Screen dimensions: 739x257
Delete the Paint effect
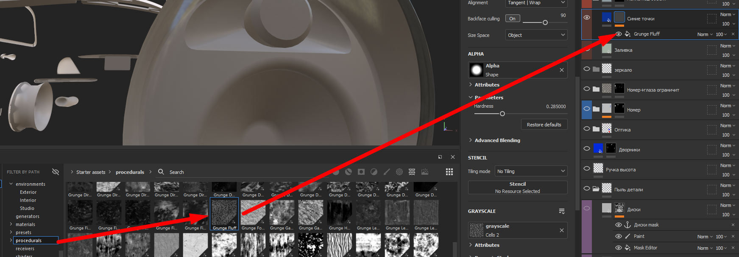733,236
